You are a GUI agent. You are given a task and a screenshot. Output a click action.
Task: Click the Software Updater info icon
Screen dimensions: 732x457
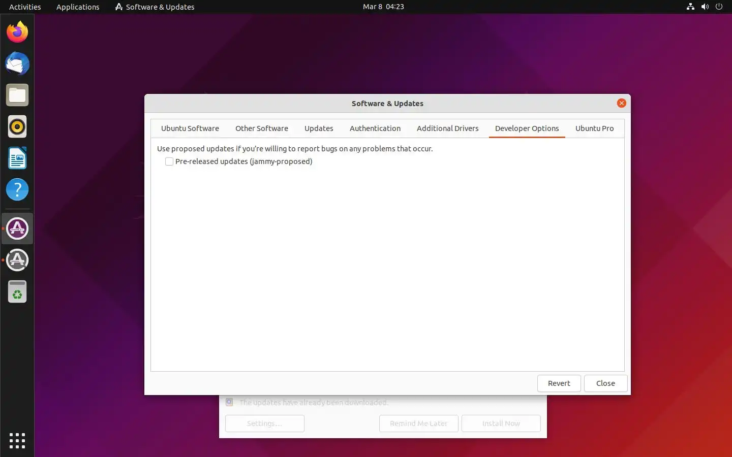point(229,402)
